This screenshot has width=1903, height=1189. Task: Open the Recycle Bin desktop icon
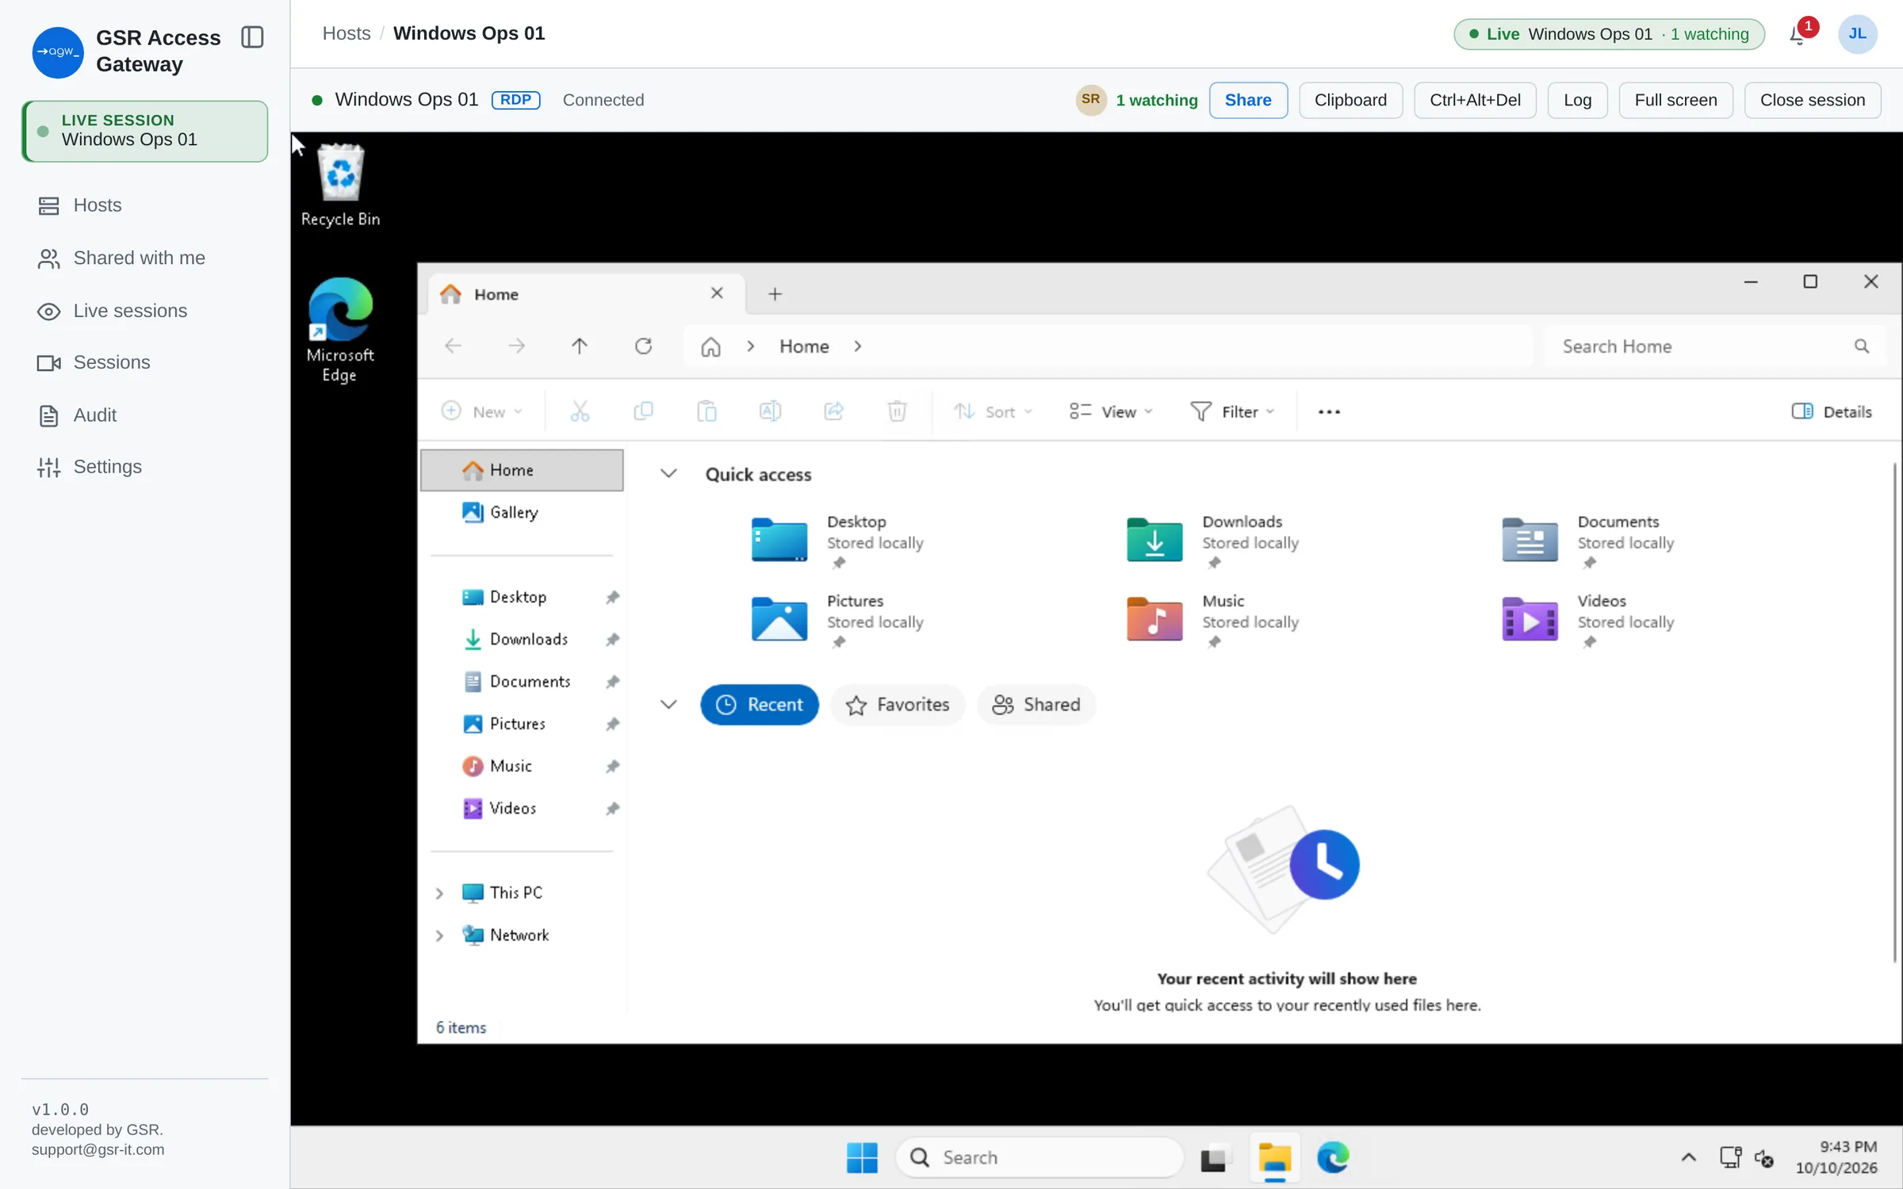point(340,185)
